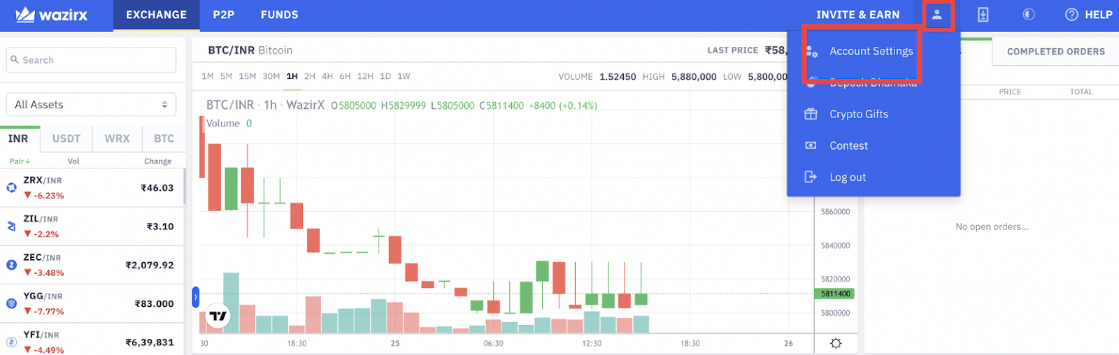Select 15M chart interval

(247, 76)
